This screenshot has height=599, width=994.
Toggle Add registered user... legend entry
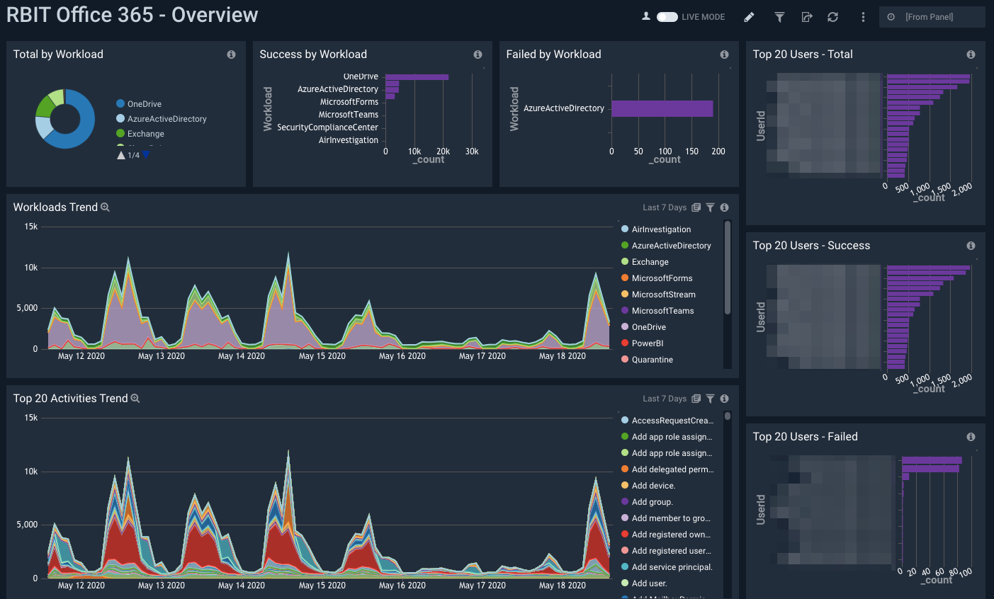666,551
